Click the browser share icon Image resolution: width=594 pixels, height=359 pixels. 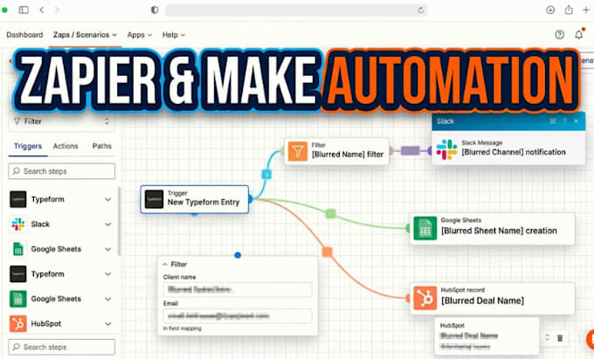click(569, 10)
